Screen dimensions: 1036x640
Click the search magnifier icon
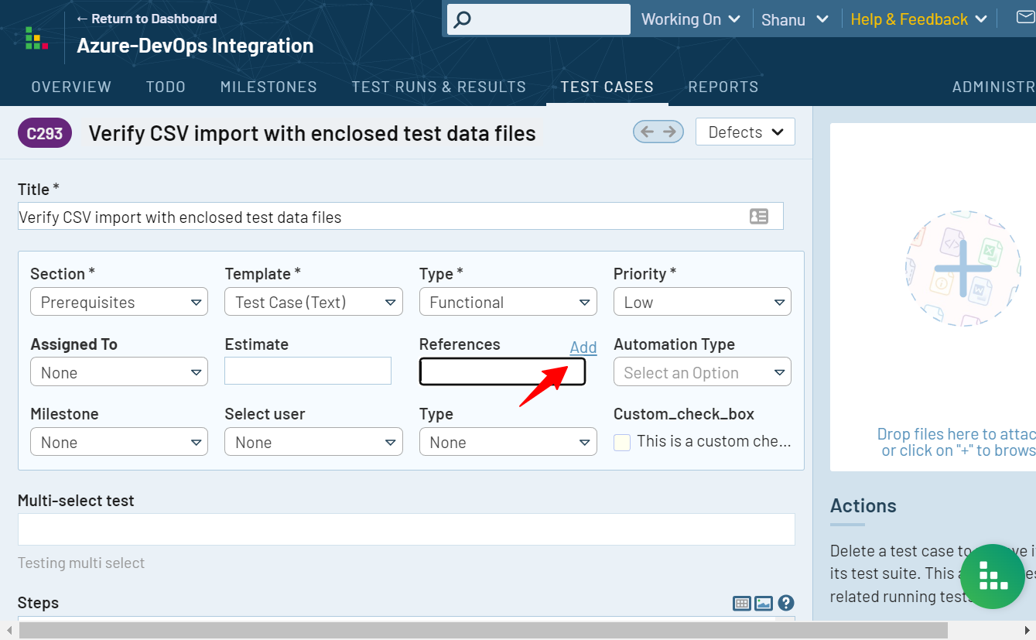(x=462, y=19)
